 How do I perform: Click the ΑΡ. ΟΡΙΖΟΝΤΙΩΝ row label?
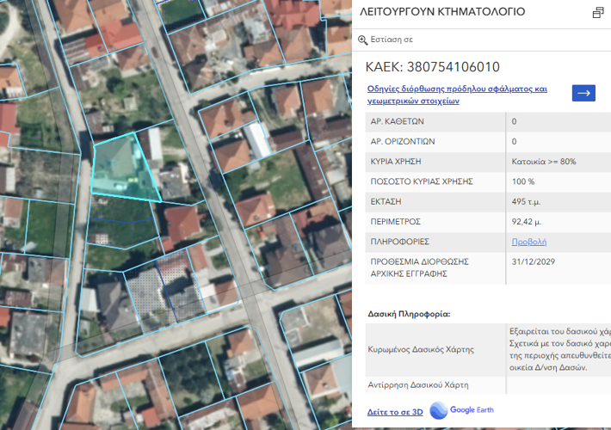click(403, 141)
